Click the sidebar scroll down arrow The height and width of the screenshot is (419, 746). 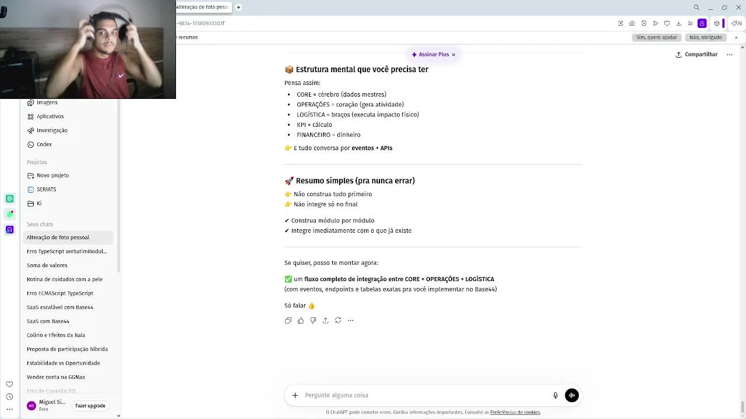(x=118, y=416)
